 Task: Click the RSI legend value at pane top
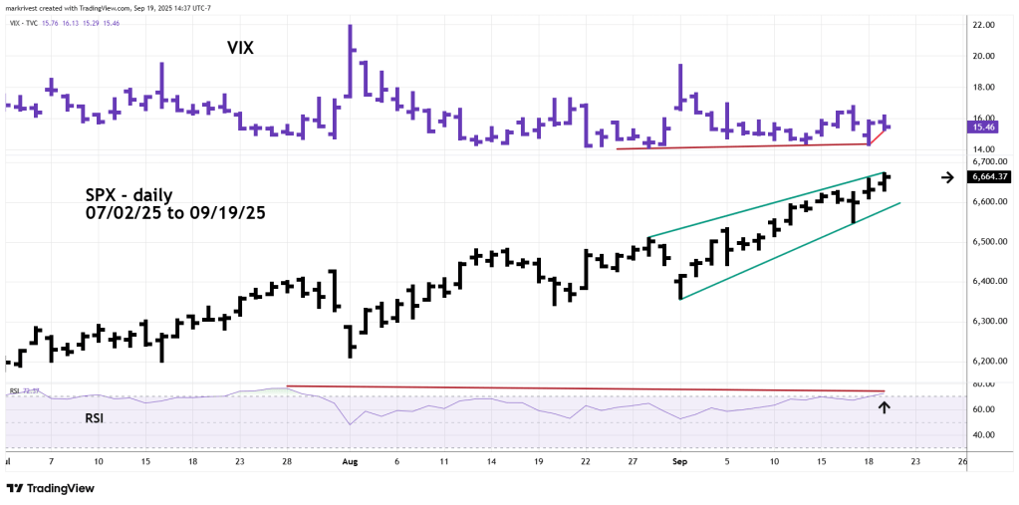[31, 391]
